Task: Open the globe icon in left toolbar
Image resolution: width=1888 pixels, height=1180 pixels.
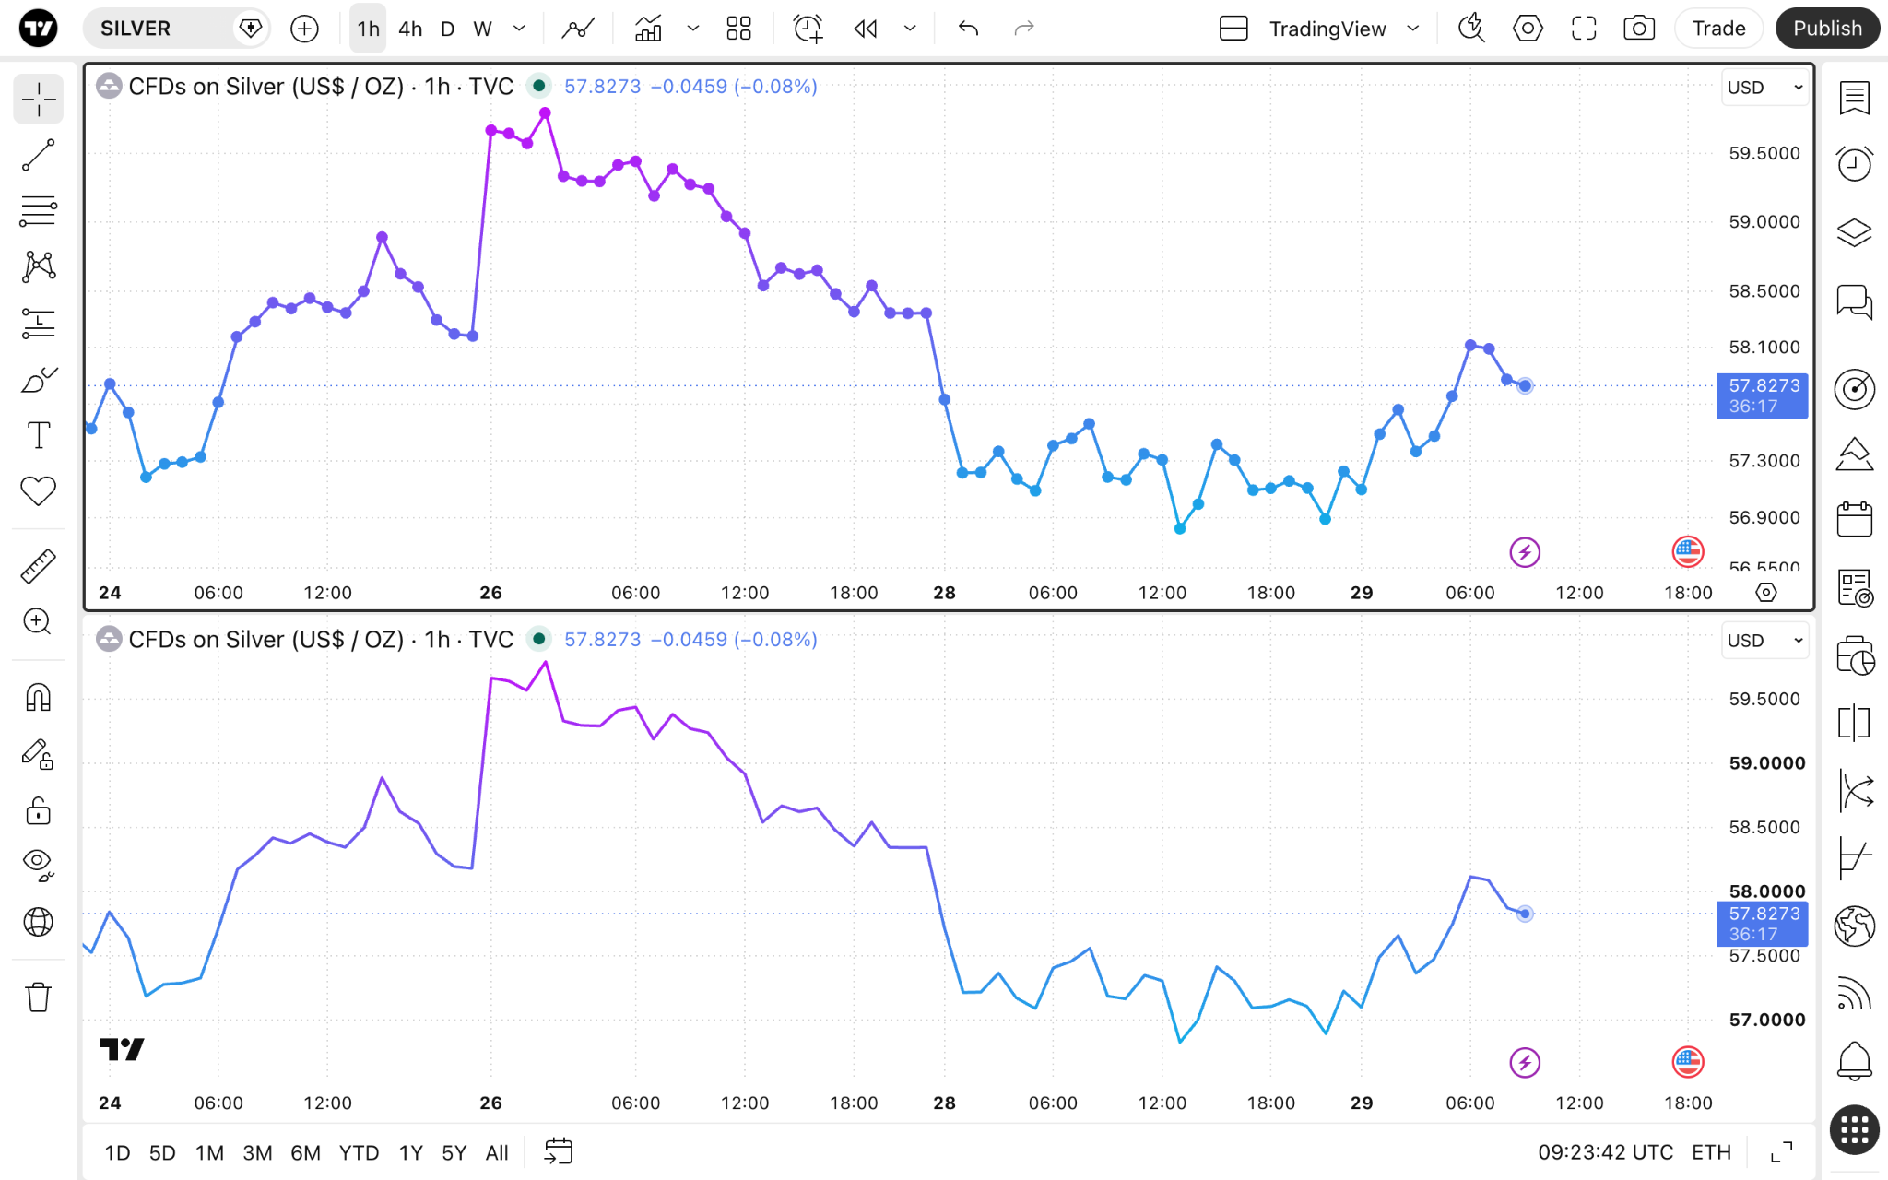Action: pos(39,922)
